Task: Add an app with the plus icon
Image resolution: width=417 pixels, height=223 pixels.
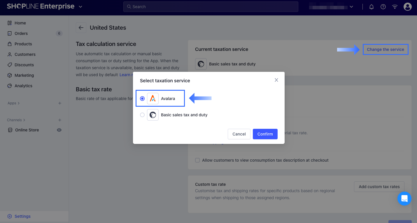Action: click(60, 103)
